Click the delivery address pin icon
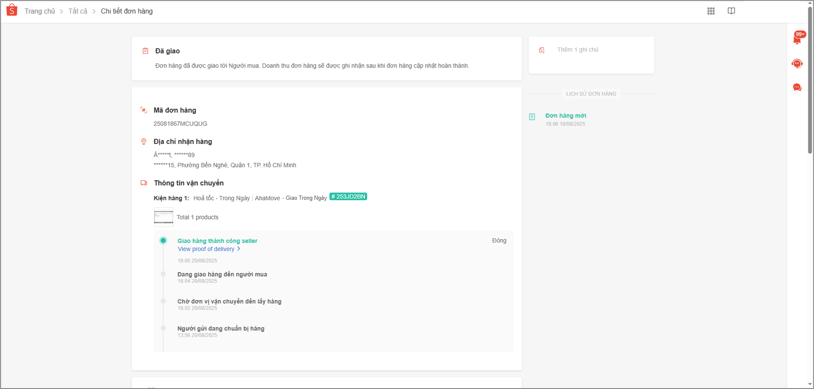The image size is (814, 389). click(x=144, y=141)
